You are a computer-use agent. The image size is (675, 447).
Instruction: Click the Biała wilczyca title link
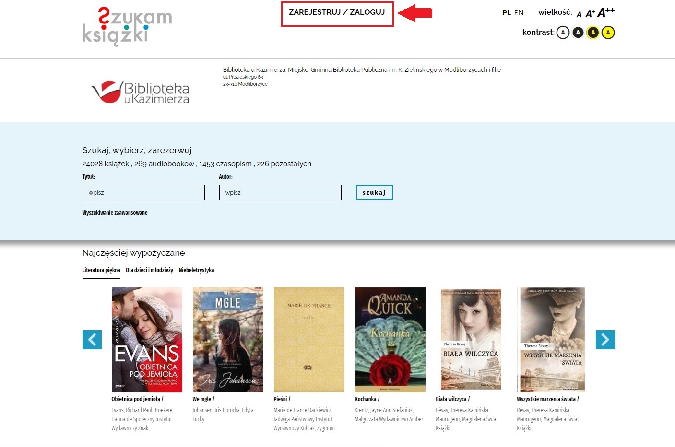click(452, 399)
